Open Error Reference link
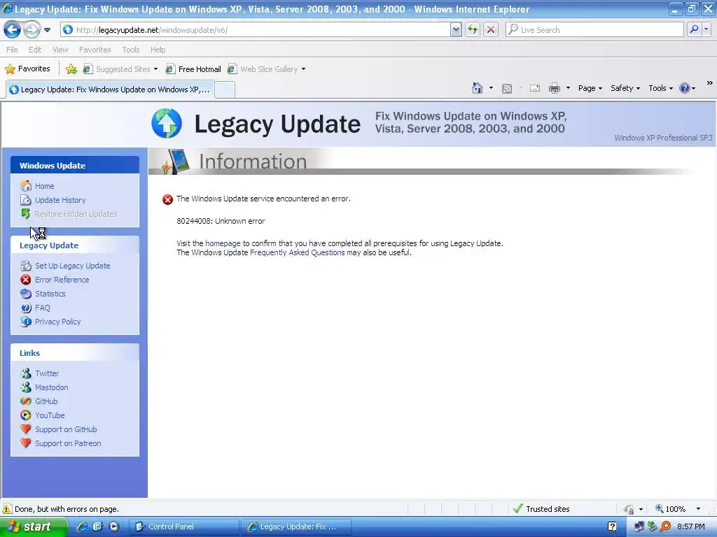 (62, 280)
